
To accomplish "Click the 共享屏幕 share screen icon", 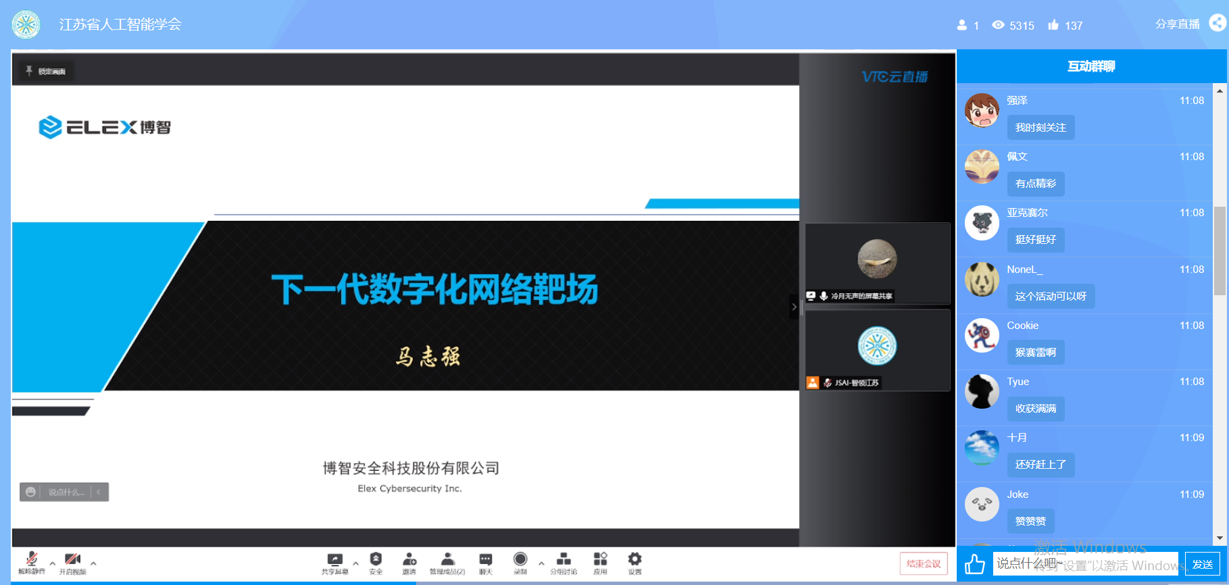I will [334, 562].
